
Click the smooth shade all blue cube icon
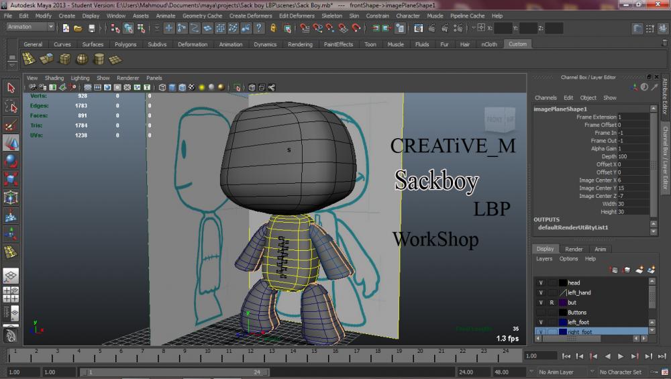click(172, 87)
